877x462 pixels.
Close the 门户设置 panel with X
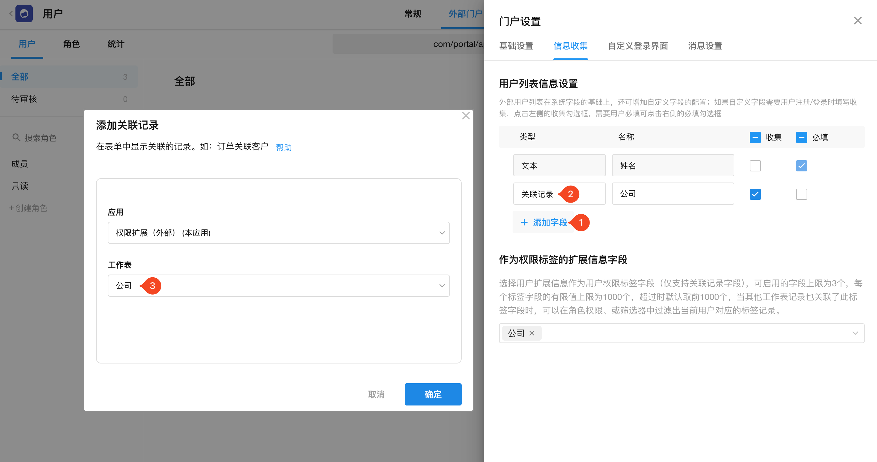click(x=857, y=21)
